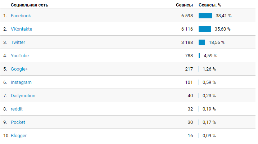Click YouTube's 4,59 % session bar
Screen dimensions: 258x144
pyautogui.click(x=199, y=56)
